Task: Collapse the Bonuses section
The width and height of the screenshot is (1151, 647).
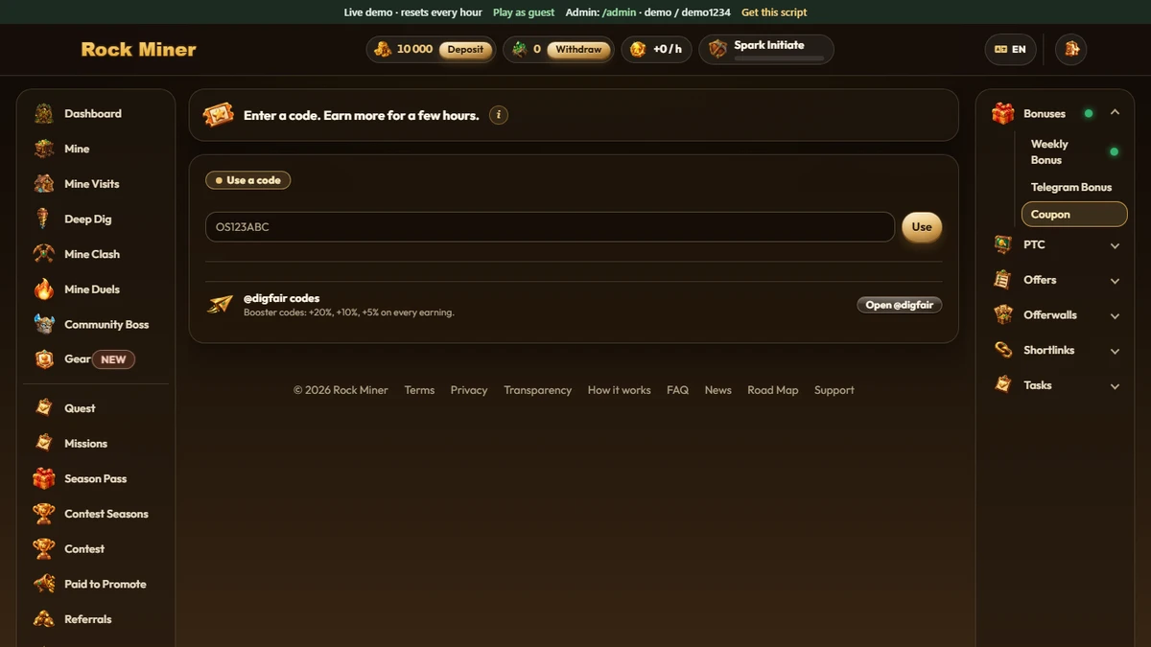Action: click(1115, 113)
